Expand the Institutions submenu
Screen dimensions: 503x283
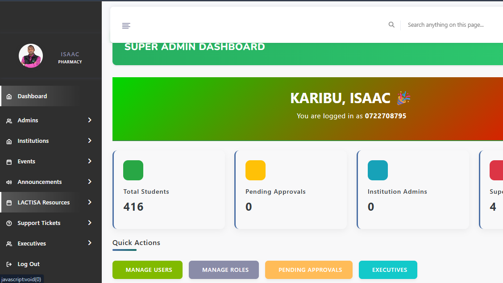(89, 141)
